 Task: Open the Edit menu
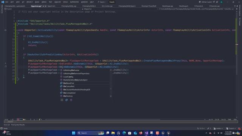(x=12, y=2)
